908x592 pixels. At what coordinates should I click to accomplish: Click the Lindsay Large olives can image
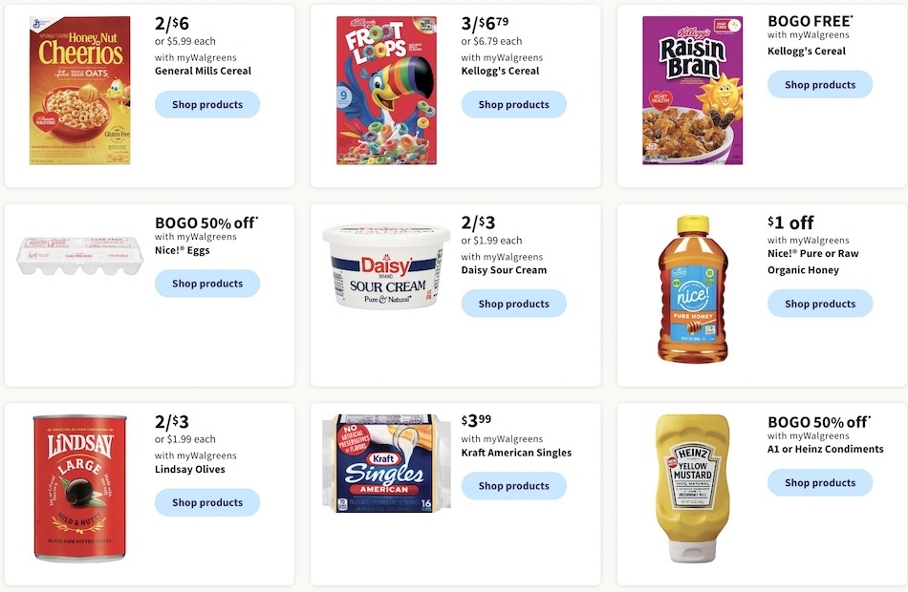click(80, 488)
